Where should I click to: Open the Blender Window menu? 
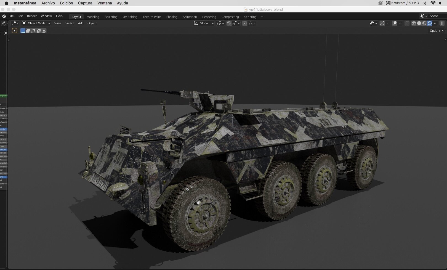46,16
